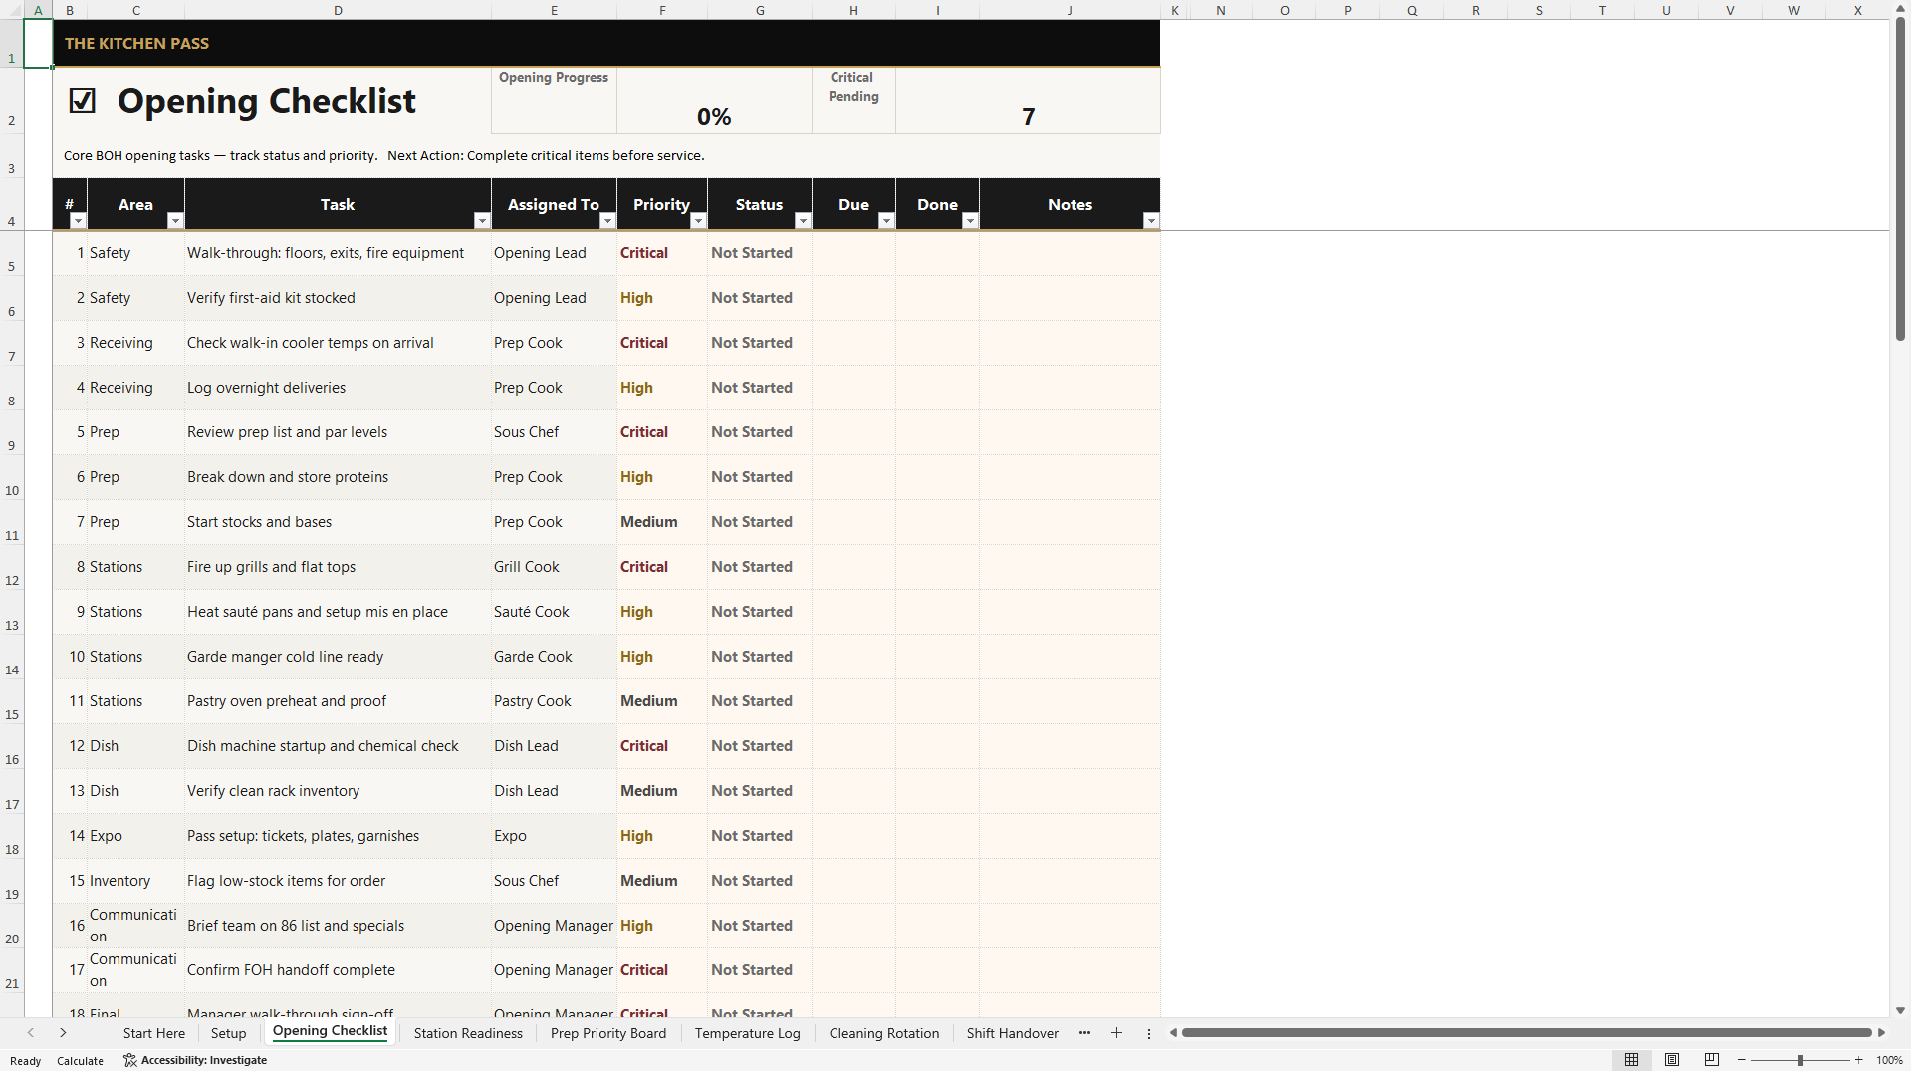The height and width of the screenshot is (1071, 1911).
Task: Select row 5 header
Action: pyautogui.click(x=12, y=253)
